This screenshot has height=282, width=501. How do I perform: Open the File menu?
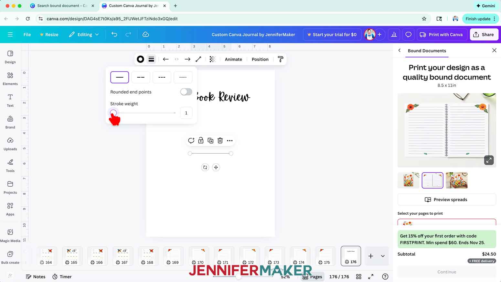pyautogui.click(x=27, y=35)
